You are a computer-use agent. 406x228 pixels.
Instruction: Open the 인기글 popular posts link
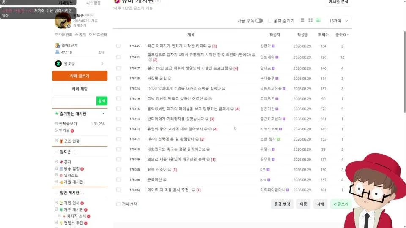coord(64,130)
